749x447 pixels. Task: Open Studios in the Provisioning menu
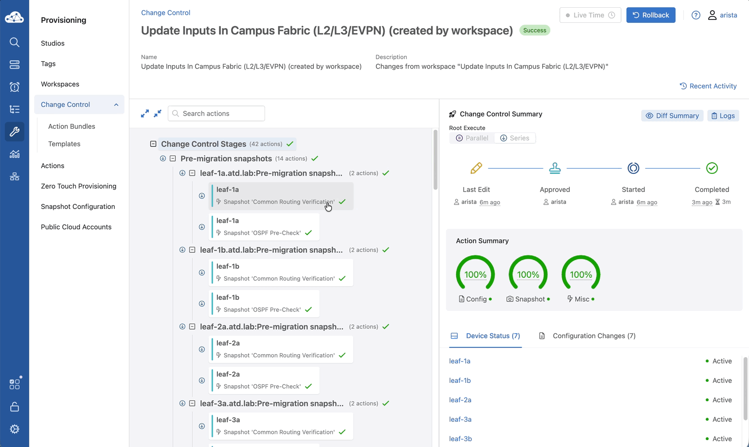coord(53,43)
